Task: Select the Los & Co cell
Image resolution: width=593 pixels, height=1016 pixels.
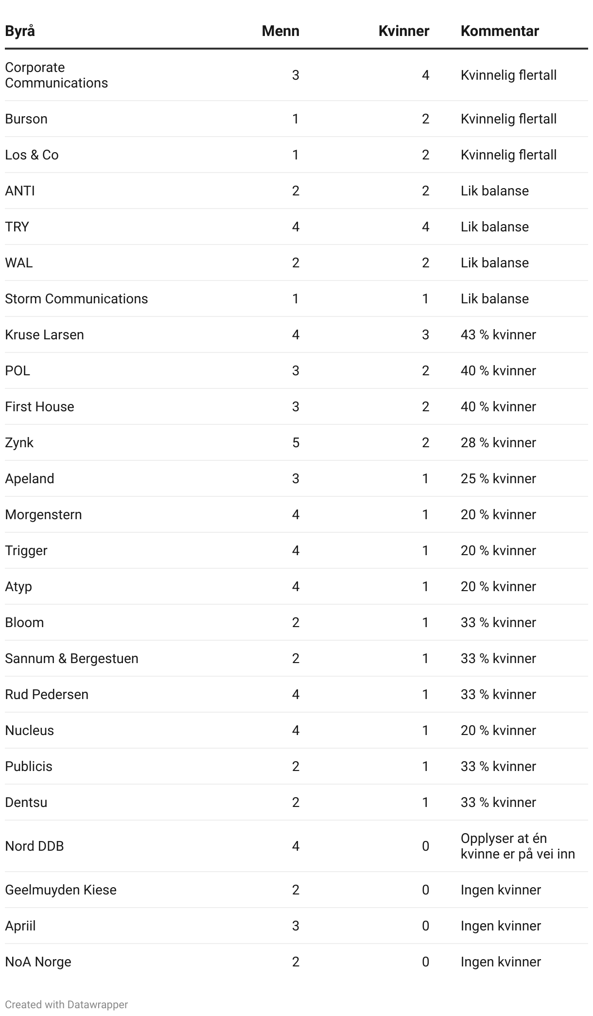Action: pyautogui.click(x=32, y=155)
